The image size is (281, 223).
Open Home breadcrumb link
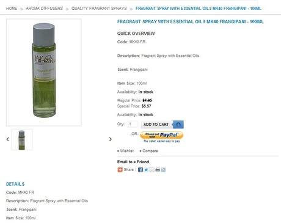(12, 9)
